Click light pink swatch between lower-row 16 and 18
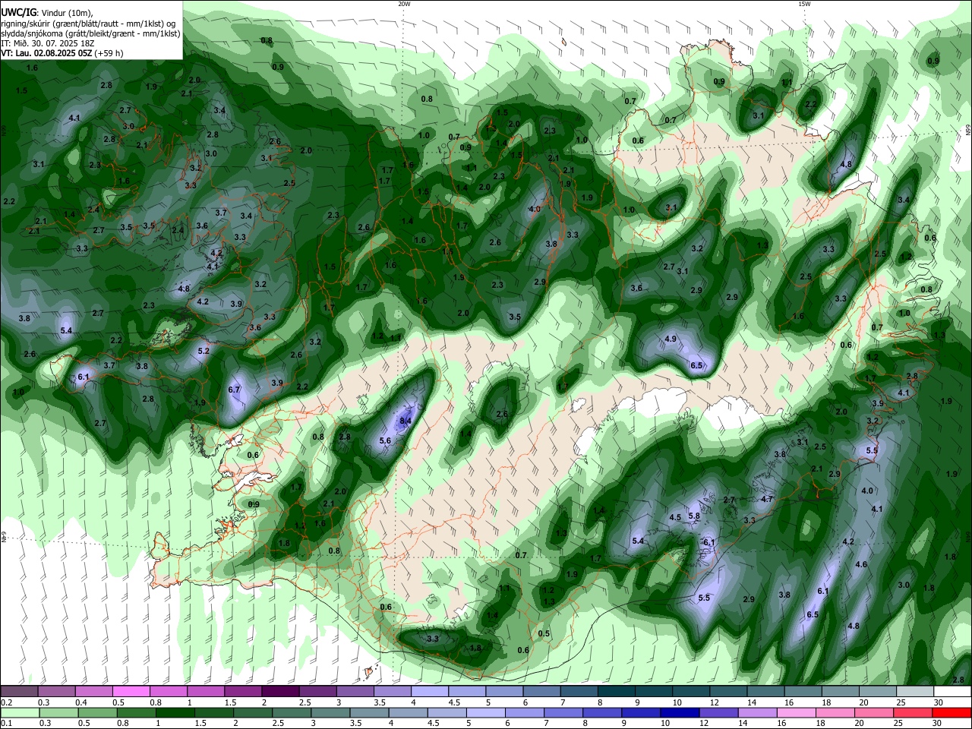The width and height of the screenshot is (972, 729). (x=797, y=712)
